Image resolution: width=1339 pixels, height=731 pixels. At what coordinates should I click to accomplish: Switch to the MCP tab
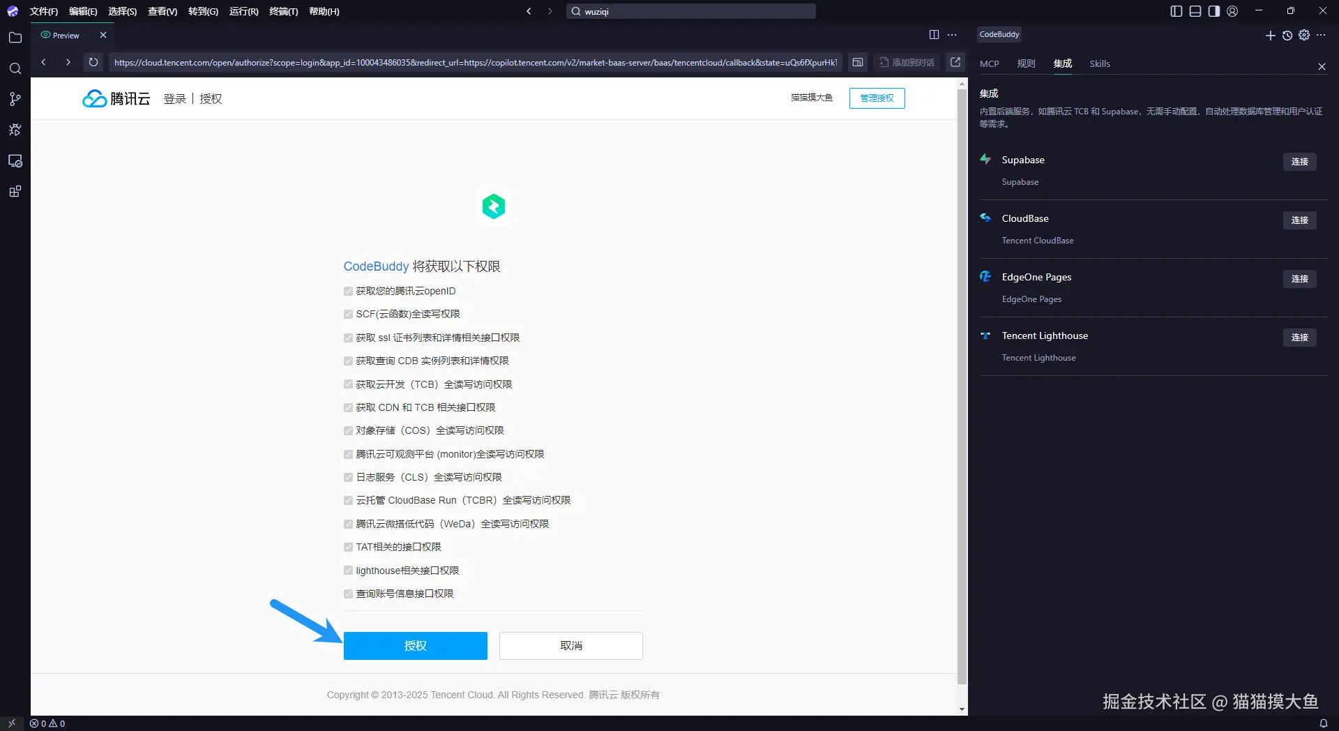point(989,63)
